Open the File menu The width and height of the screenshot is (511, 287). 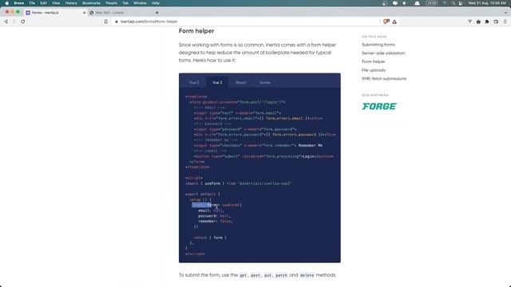tap(32, 3)
